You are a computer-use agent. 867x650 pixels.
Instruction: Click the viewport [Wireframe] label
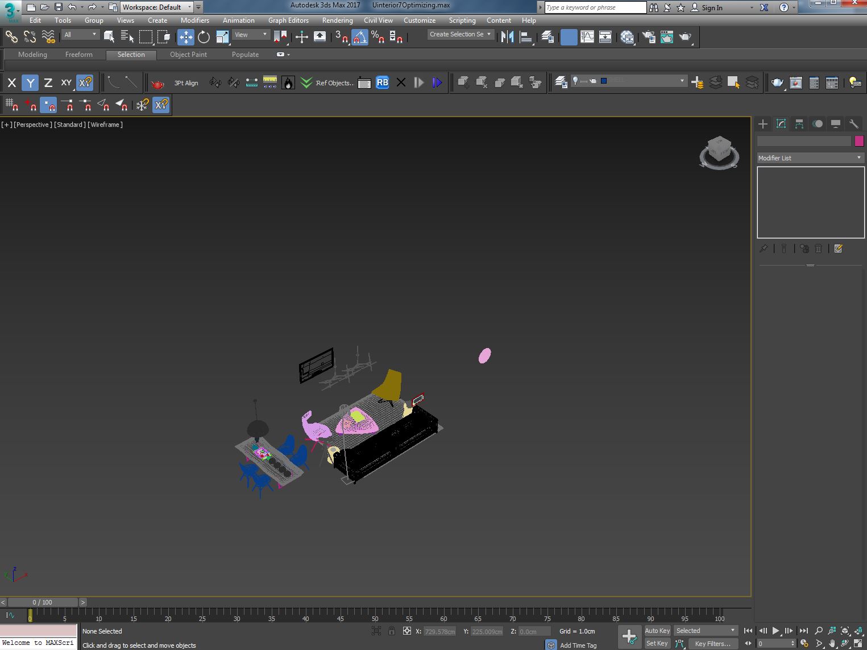pyautogui.click(x=105, y=125)
